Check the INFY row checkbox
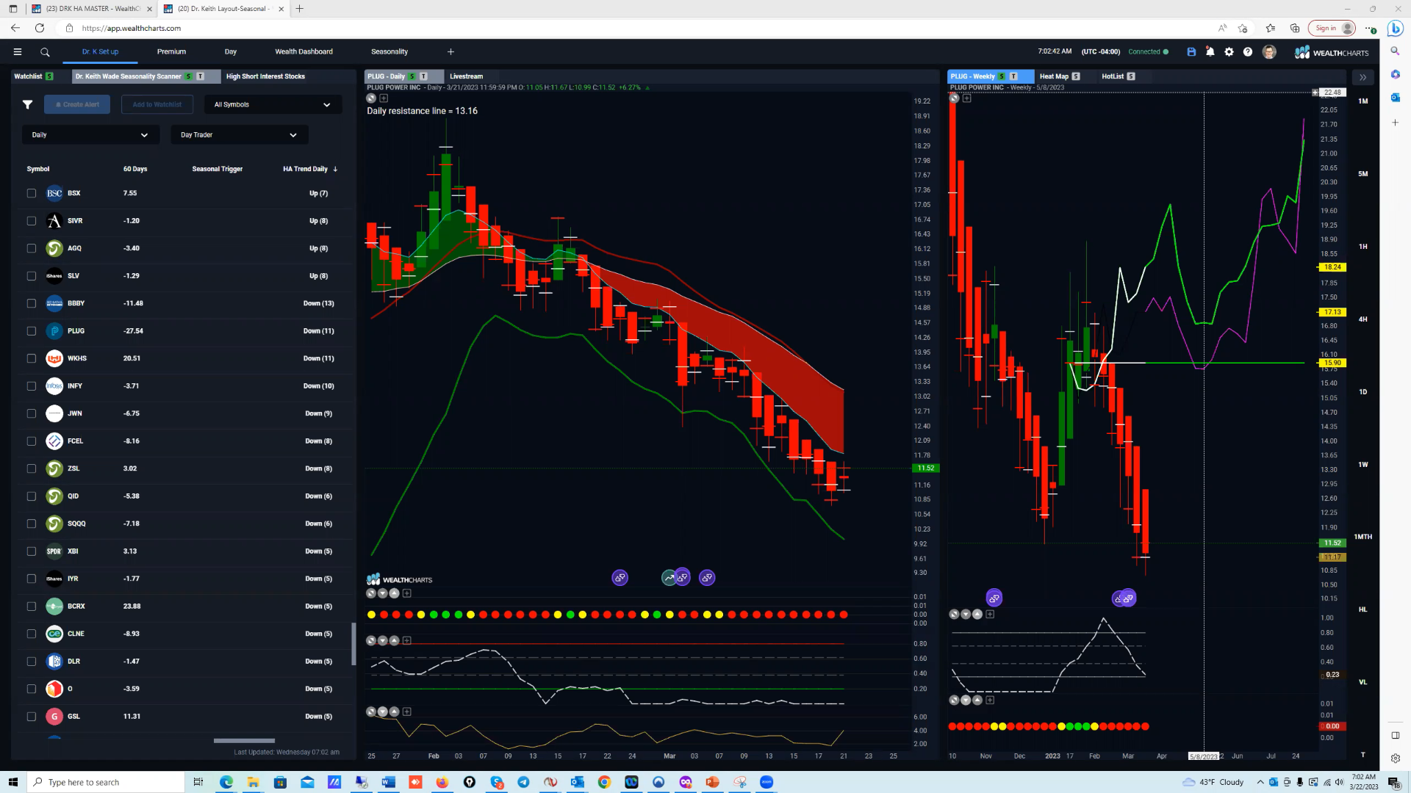The image size is (1411, 793). pyautogui.click(x=31, y=386)
